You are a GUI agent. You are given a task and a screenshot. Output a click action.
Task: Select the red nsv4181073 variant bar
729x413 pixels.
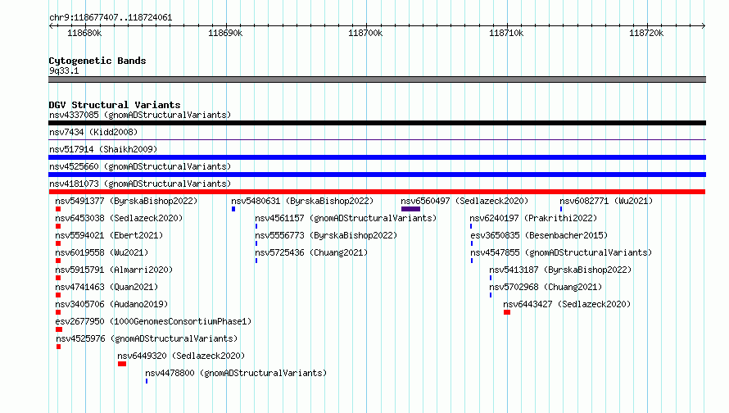point(377,192)
